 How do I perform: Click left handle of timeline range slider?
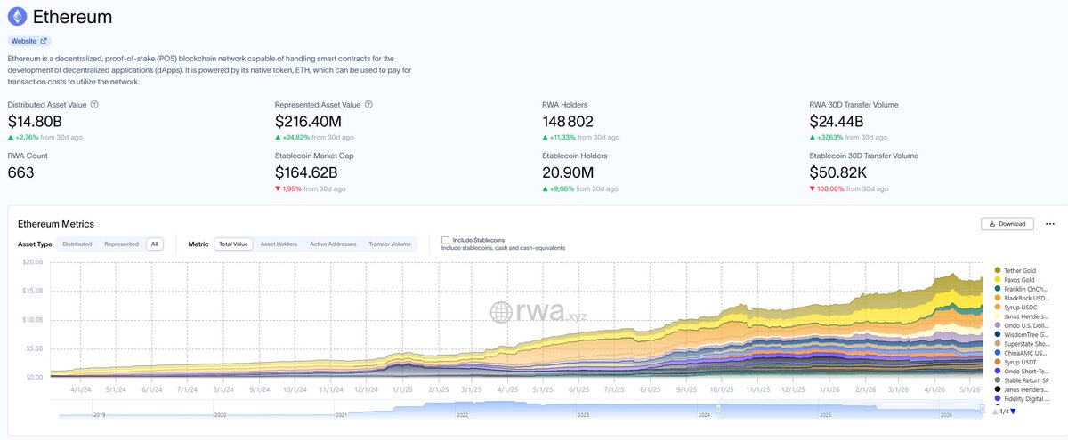pos(718,409)
